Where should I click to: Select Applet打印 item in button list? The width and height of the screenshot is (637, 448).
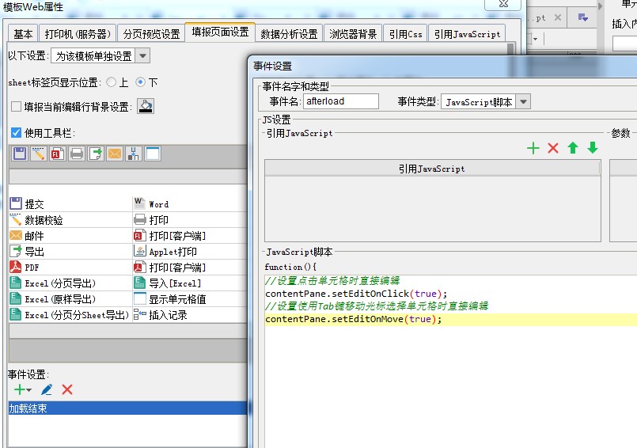[190, 252]
